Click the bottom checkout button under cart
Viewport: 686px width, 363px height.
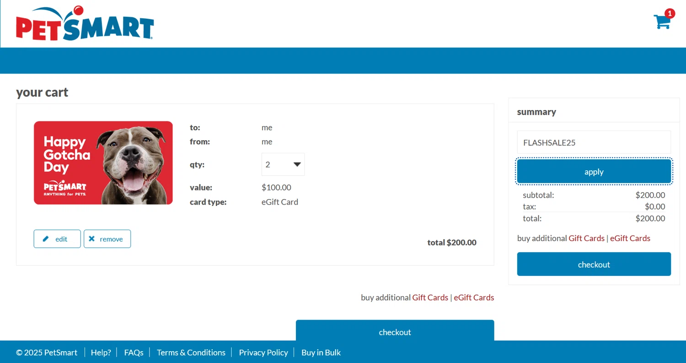click(395, 331)
